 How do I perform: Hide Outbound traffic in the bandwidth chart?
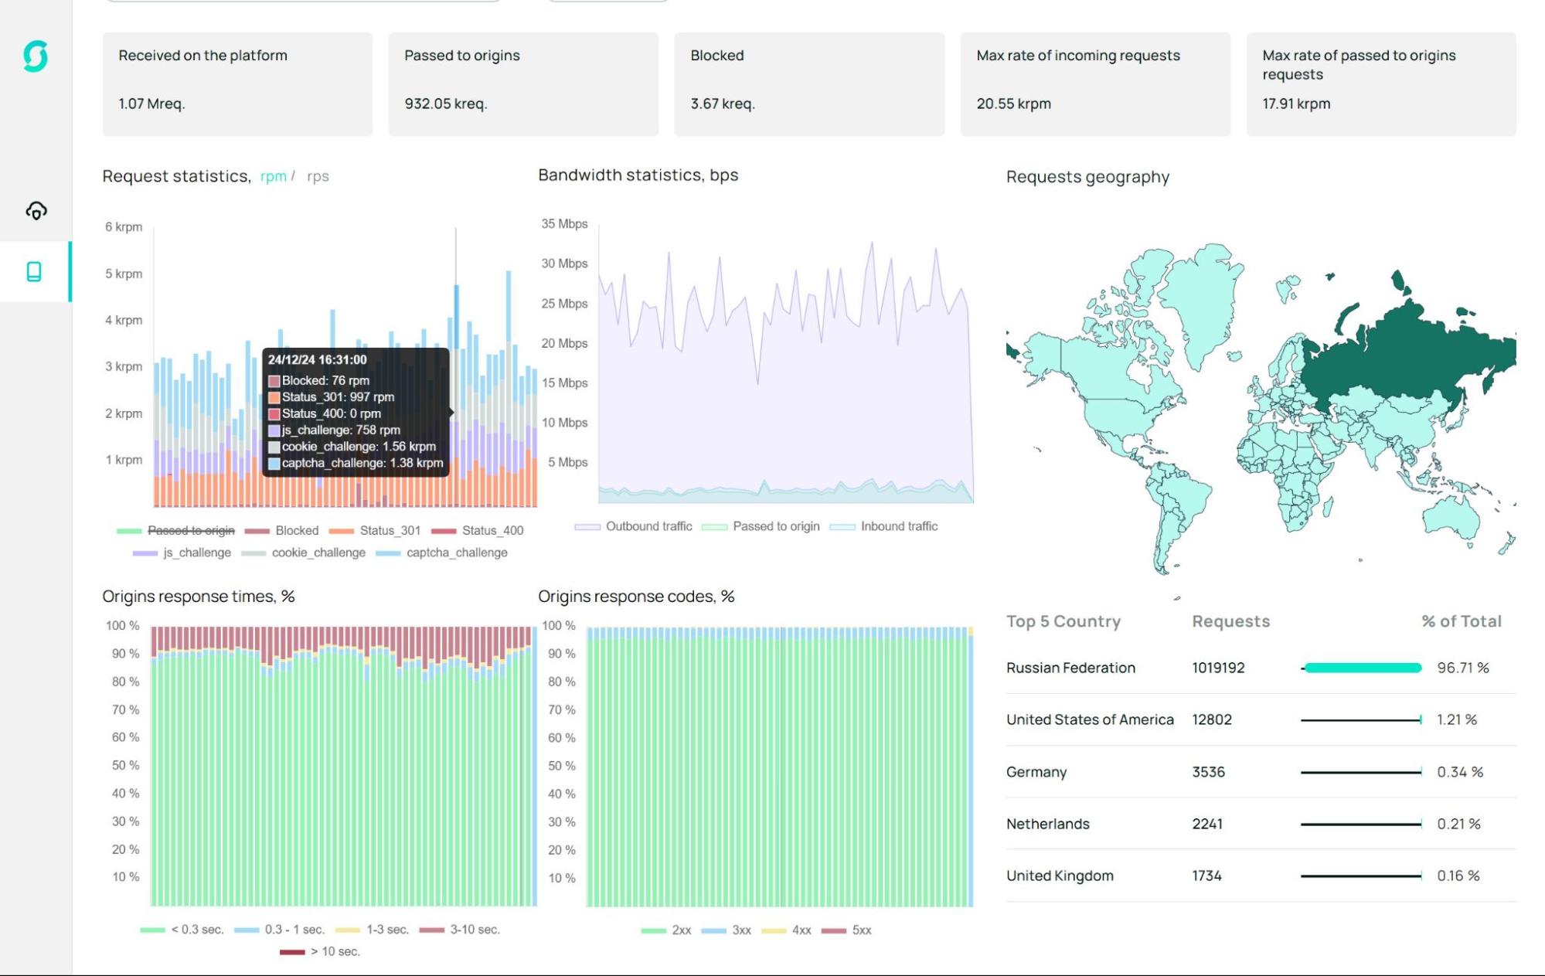[648, 526]
